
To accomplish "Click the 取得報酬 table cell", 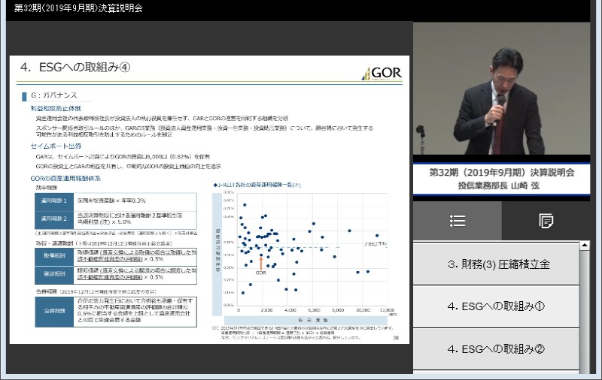I will pyautogui.click(x=54, y=255).
